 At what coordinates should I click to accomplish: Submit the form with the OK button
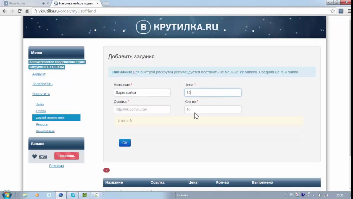tap(125, 143)
